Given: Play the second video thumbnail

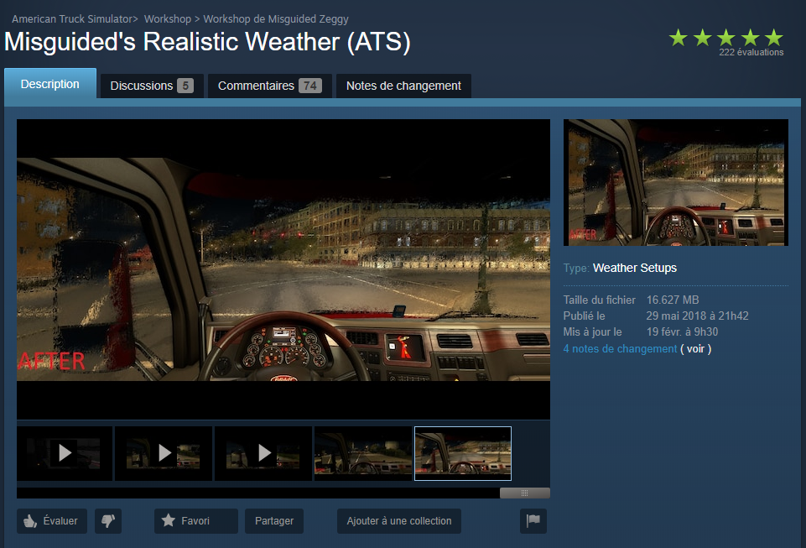Looking at the screenshot, I should 164,453.
